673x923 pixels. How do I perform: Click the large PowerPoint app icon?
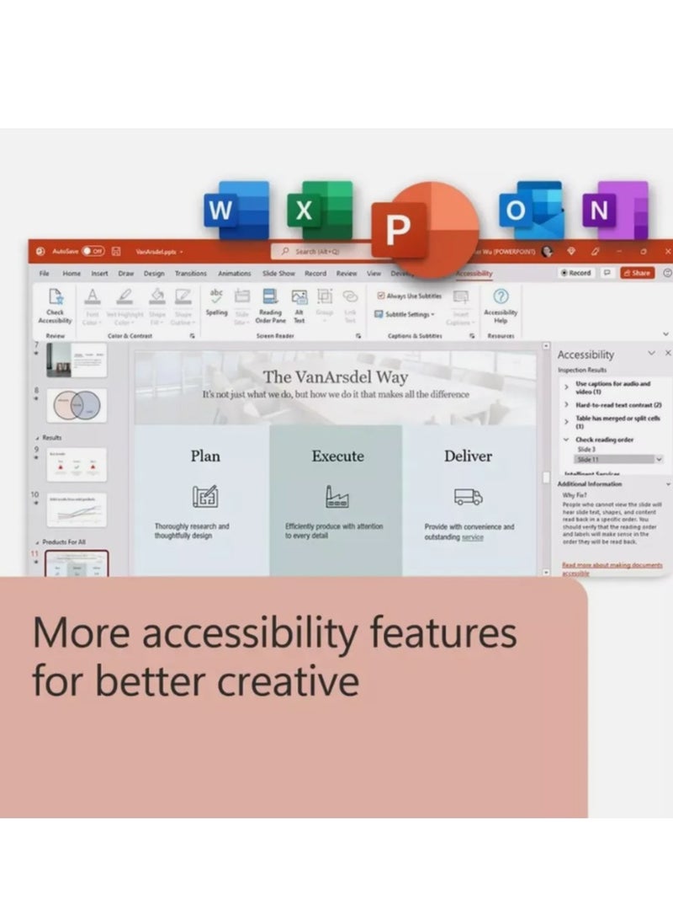(426, 230)
